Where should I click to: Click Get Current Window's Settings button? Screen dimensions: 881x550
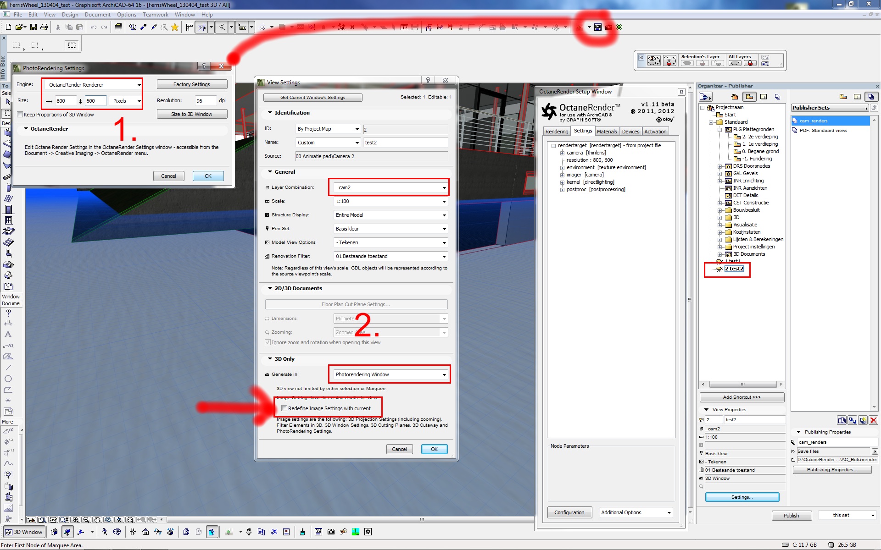[x=312, y=98]
